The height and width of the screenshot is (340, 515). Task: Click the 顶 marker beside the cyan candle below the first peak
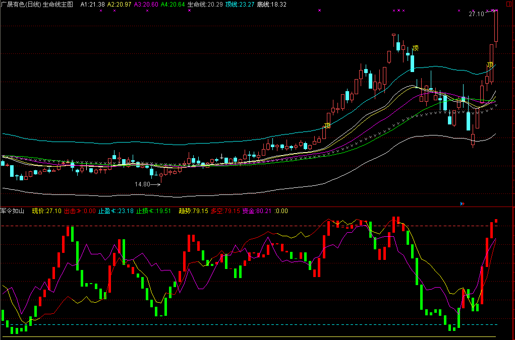[416, 48]
